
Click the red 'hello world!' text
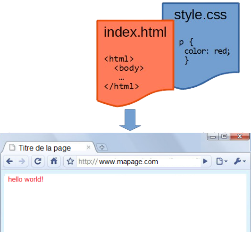(25, 179)
